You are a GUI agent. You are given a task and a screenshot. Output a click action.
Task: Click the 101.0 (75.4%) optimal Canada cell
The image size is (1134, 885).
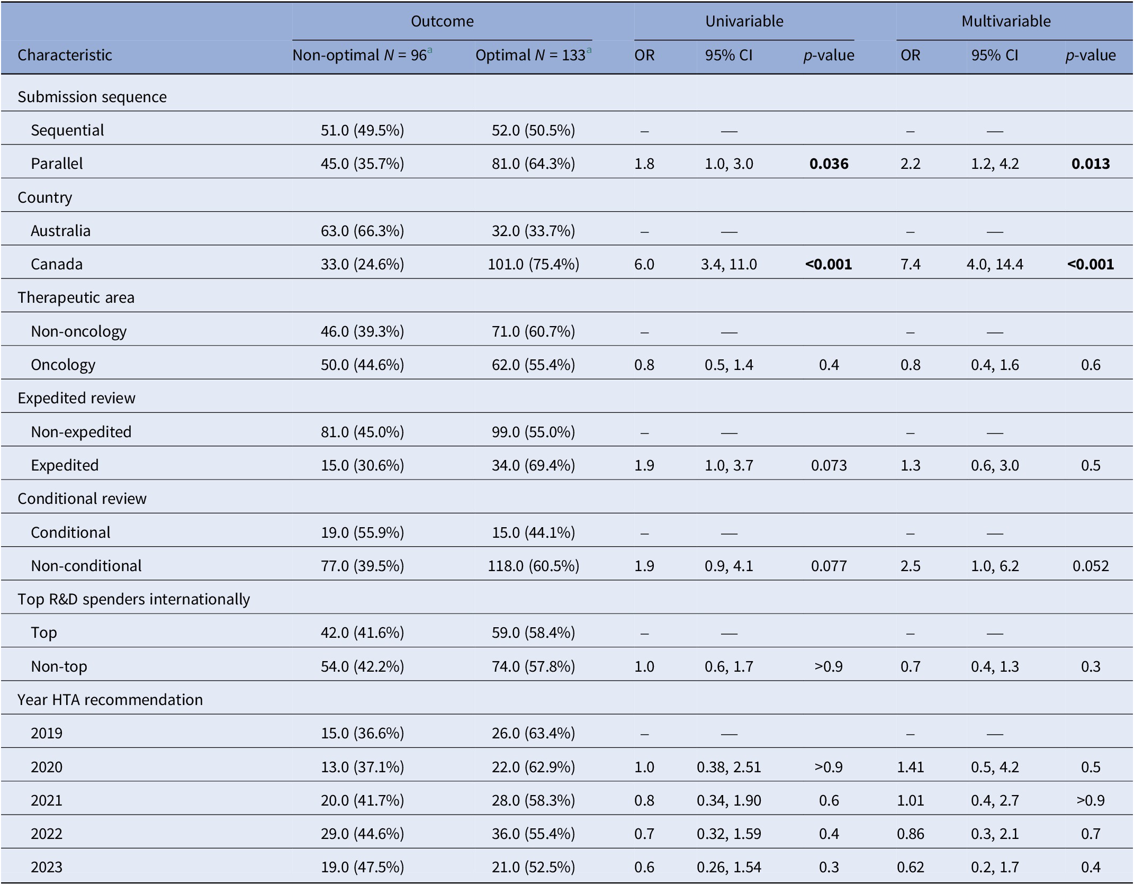click(x=533, y=264)
